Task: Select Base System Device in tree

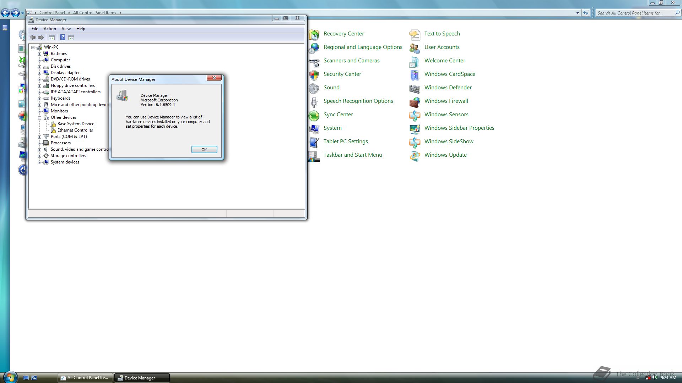Action: [x=76, y=124]
